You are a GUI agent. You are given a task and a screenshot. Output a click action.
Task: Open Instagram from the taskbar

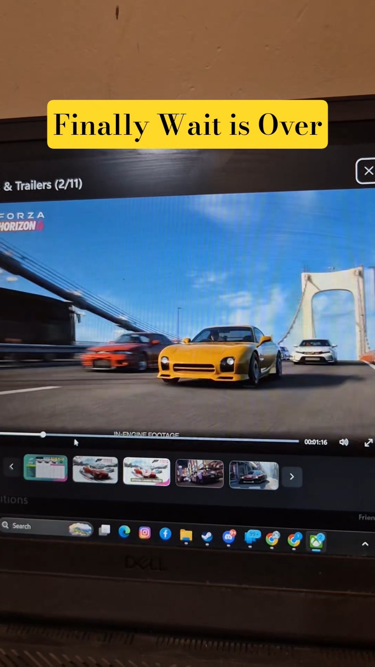145,533
